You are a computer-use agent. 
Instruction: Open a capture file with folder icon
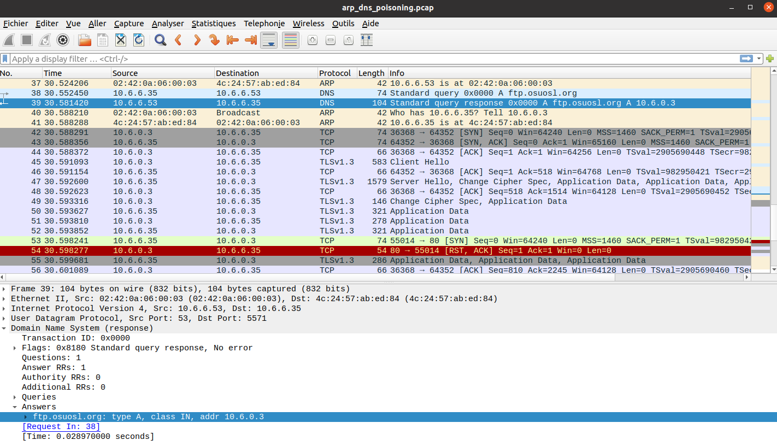pyautogui.click(x=85, y=40)
